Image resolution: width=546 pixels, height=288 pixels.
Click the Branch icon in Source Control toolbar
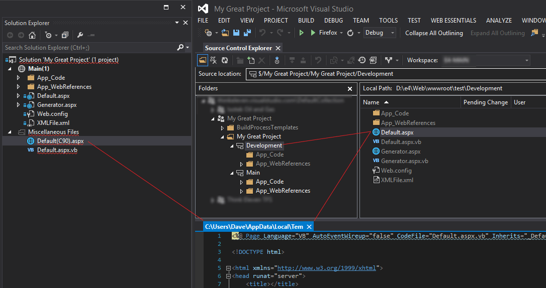pos(389,60)
